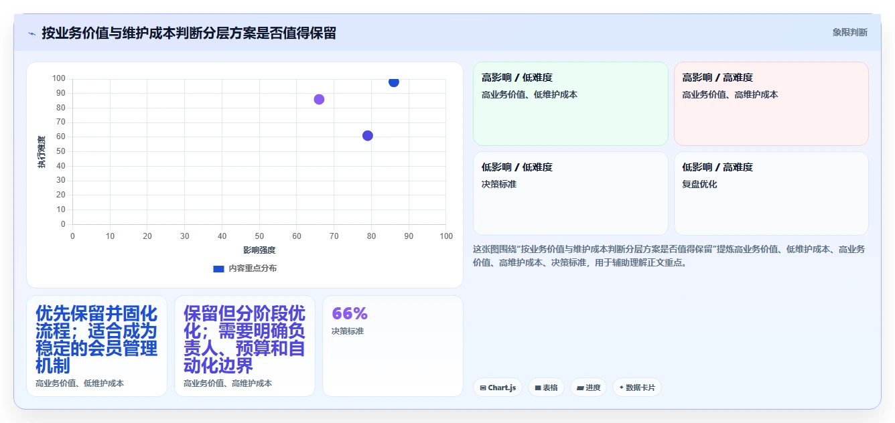Screen dimensions: 895x423
Task: Click the description paragraph starting 这张图围绕
Action: click(669, 256)
